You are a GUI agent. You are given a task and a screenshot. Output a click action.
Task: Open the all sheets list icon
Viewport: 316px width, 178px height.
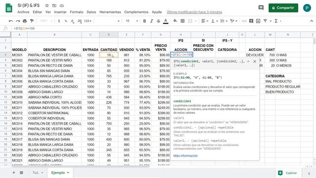point(21,173)
